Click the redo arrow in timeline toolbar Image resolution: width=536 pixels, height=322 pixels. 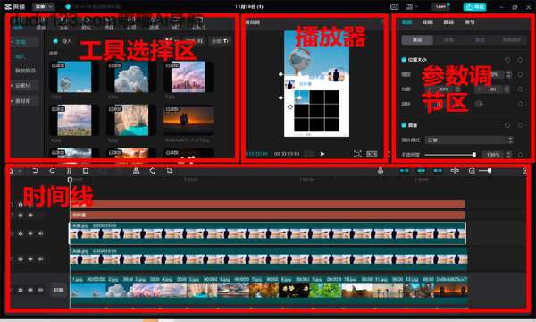coord(53,171)
